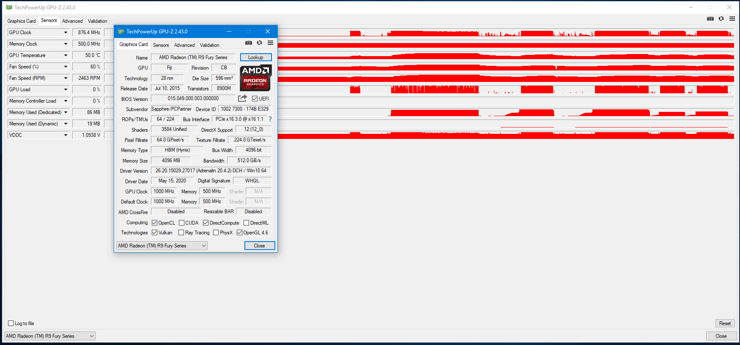Screen dimensions: 740x345
Task: Expand the GPU Load sensor dropdown
Action: pyautogui.click(x=66, y=90)
